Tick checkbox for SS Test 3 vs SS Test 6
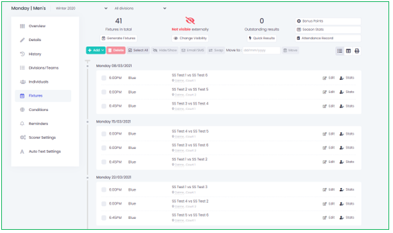 (x=104, y=148)
